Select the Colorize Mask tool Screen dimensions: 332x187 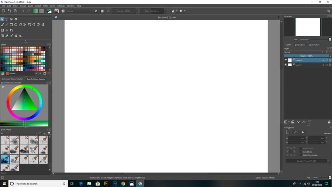pyautogui.click(x=11, y=36)
